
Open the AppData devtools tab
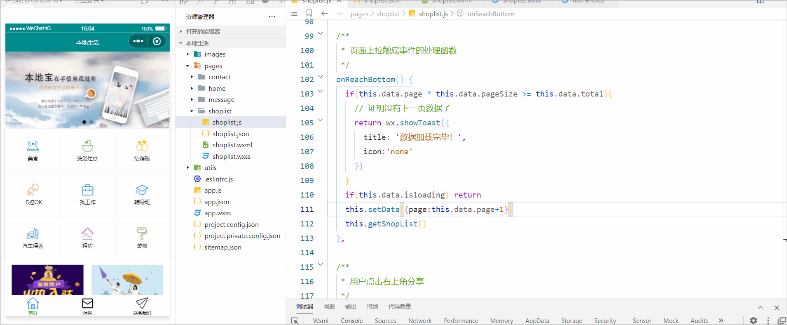pos(537,320)
